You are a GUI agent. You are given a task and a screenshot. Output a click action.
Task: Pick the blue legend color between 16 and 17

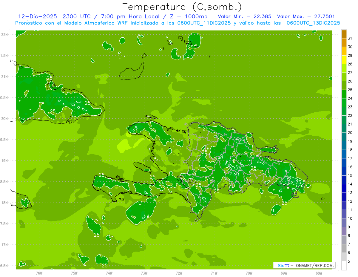click(x=344, y=163)
